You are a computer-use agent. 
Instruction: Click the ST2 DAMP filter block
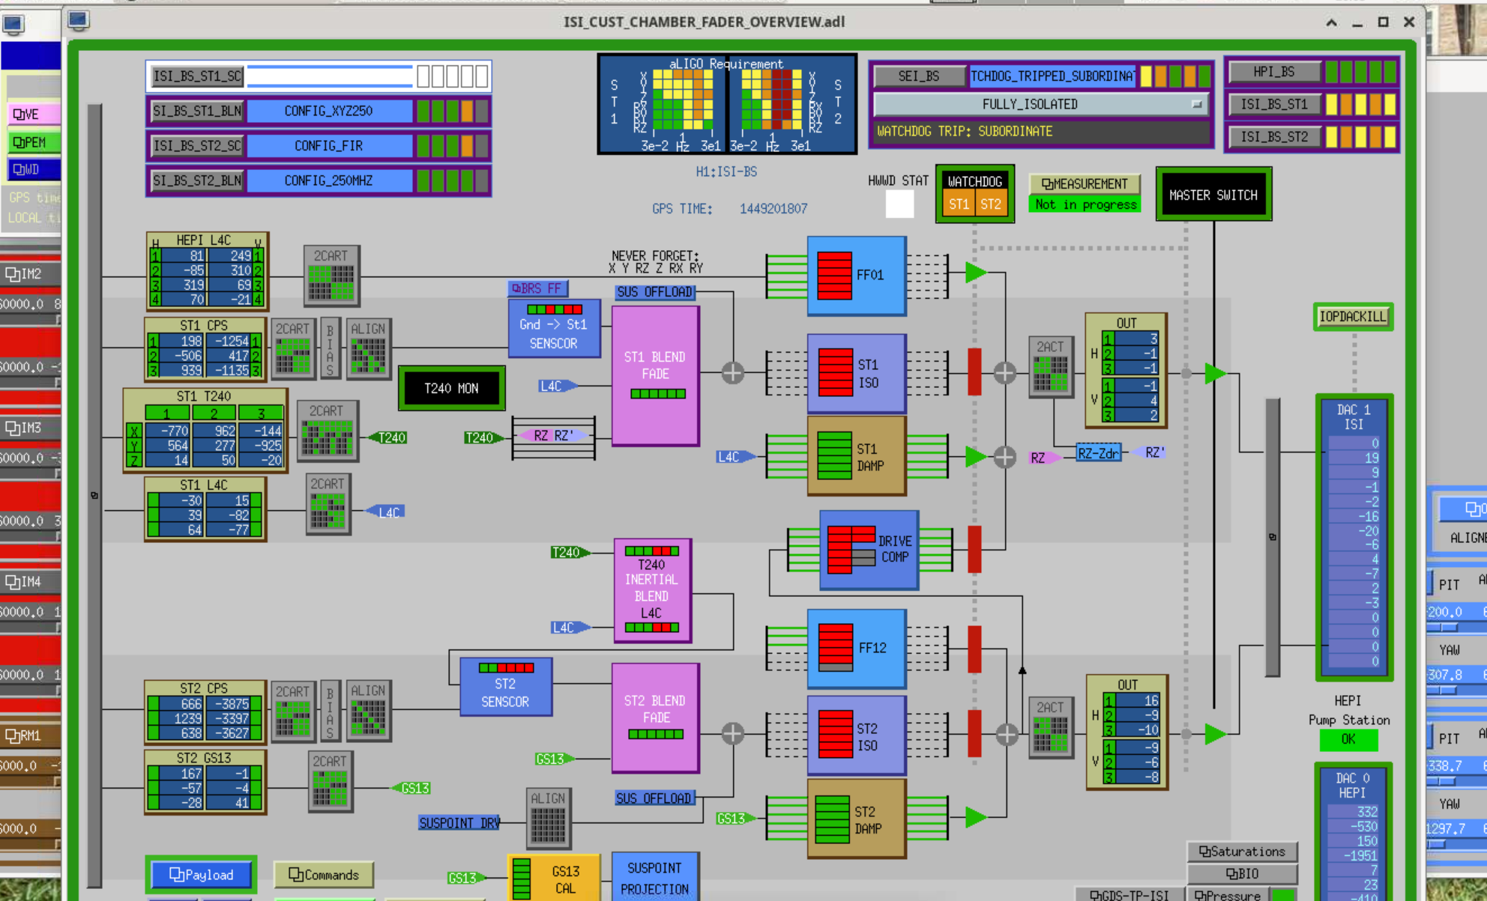click(x=856, y=819)
